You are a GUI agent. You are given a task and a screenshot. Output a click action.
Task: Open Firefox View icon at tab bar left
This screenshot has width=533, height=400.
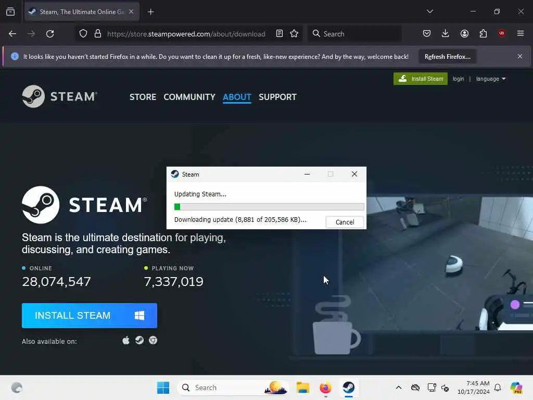coord(10,11)
